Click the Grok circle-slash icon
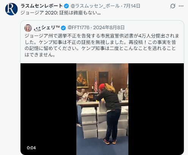 click(x=173, y=6)
